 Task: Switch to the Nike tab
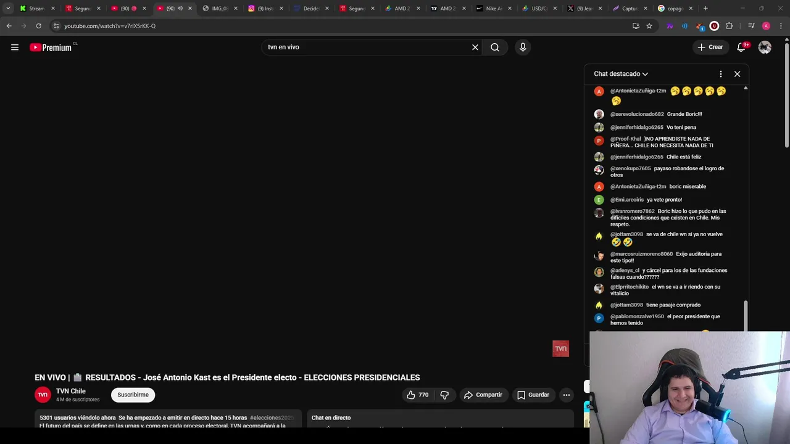(493, 9)
